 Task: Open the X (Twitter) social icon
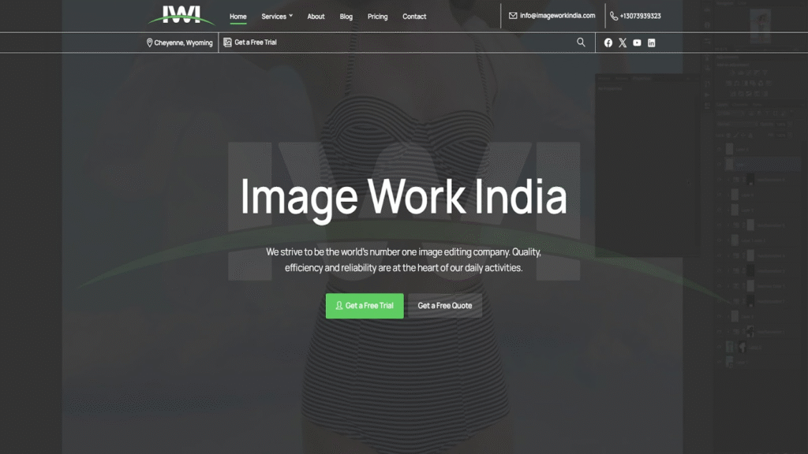tap(623, 43)
